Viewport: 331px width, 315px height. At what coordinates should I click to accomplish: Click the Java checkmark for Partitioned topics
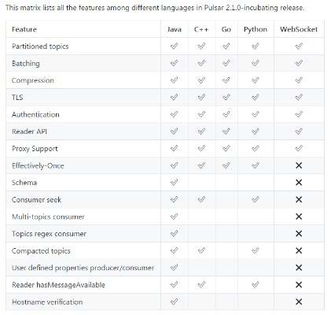174,46
